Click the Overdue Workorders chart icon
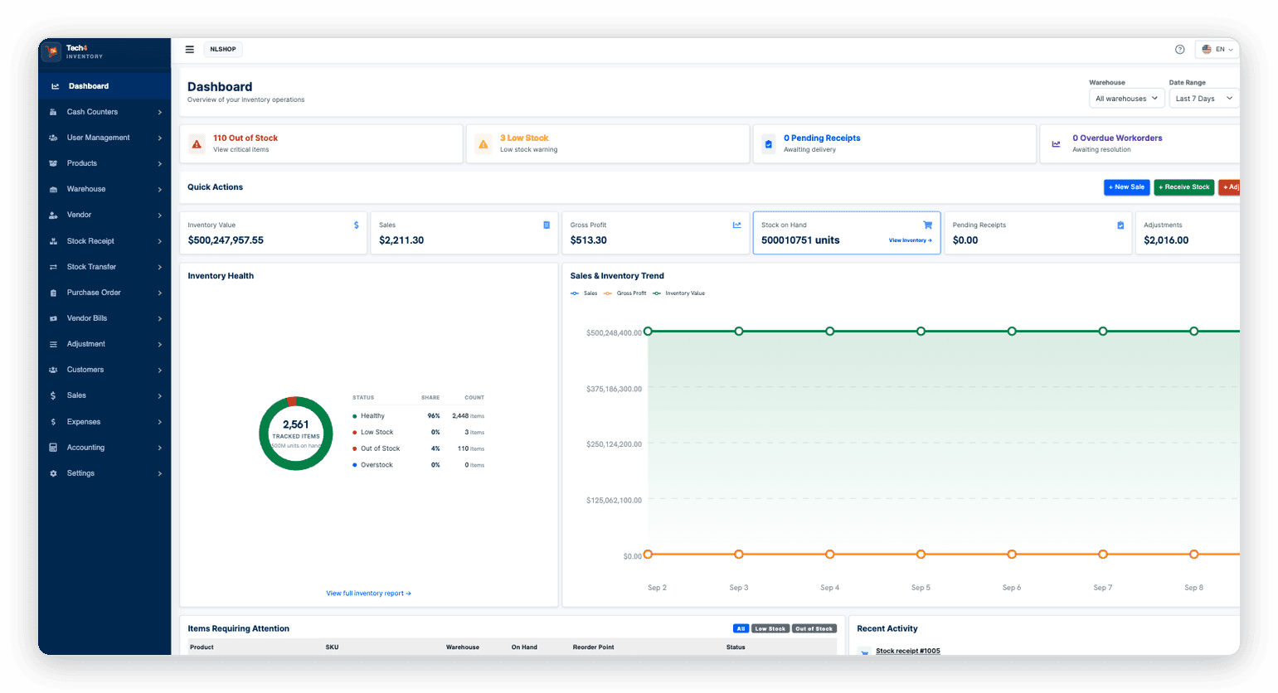 (1056, 144)
